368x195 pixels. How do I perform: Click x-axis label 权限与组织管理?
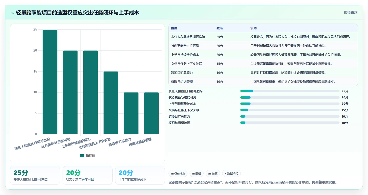tap(140, 142)
